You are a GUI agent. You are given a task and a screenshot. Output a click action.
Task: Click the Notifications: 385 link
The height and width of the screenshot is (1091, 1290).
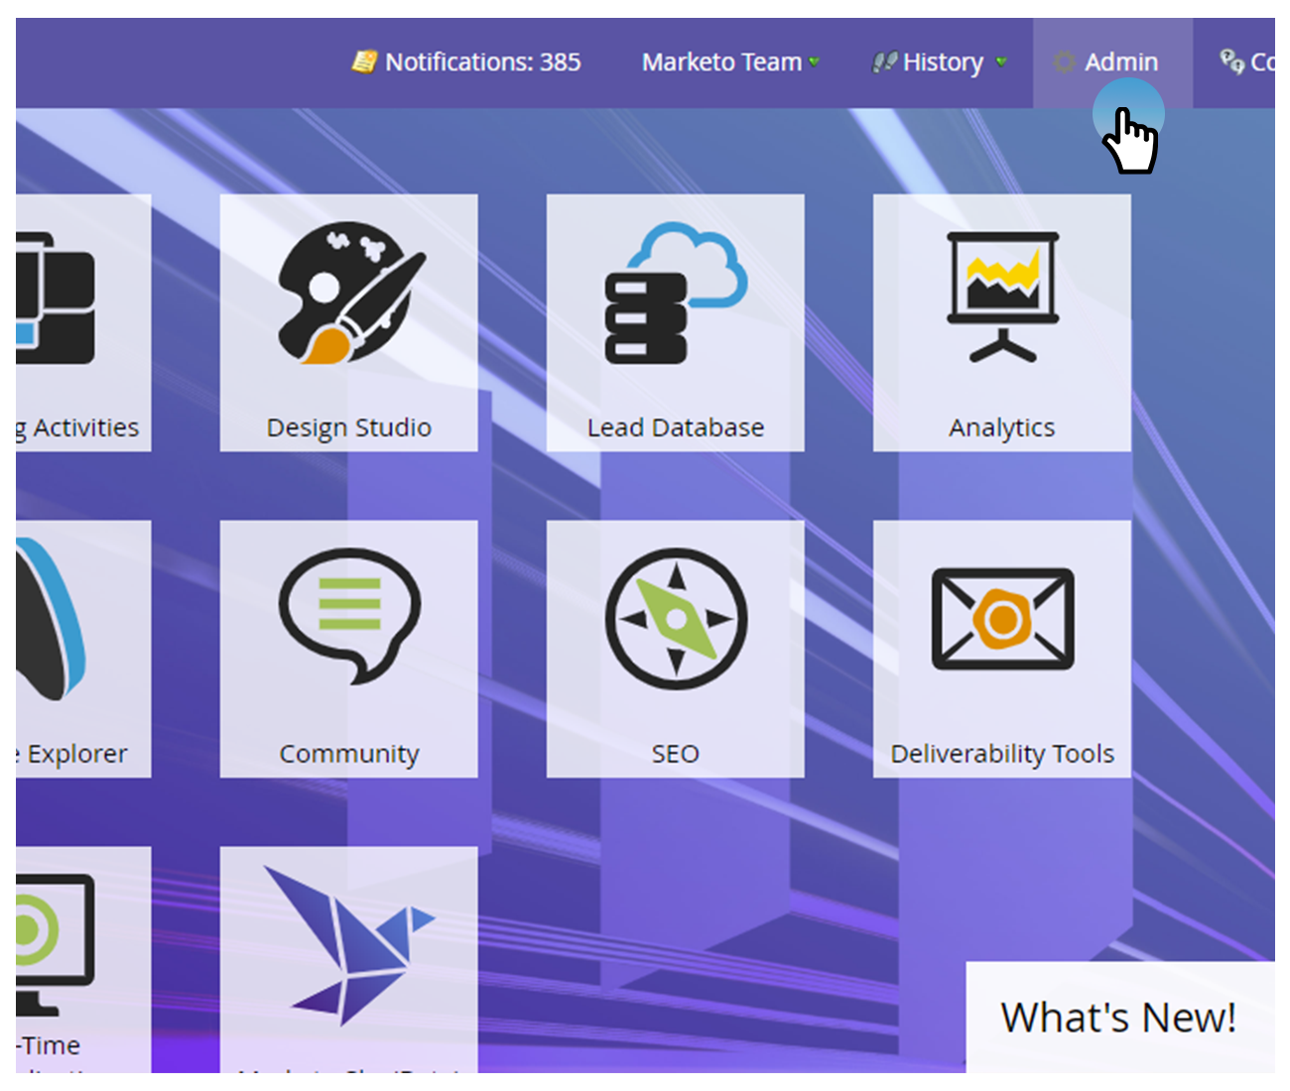click(x=482, y=62)
